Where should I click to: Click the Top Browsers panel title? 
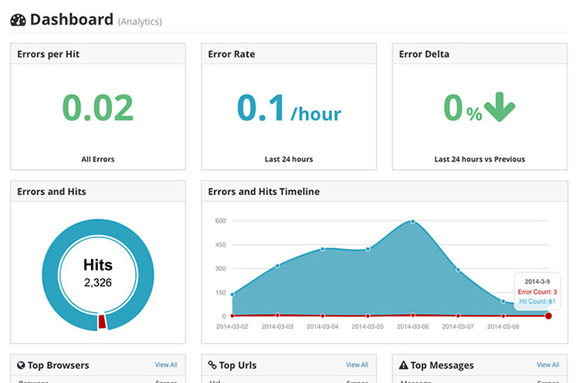59,365
